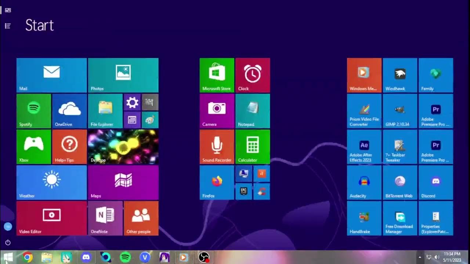Open the small CCleaner tile

tap(261, 191)
